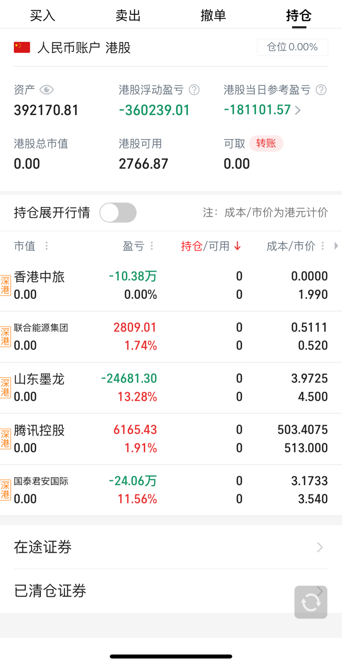
Task: Click 联合能源集团 profit 2809.01
Action: [135, 327]
